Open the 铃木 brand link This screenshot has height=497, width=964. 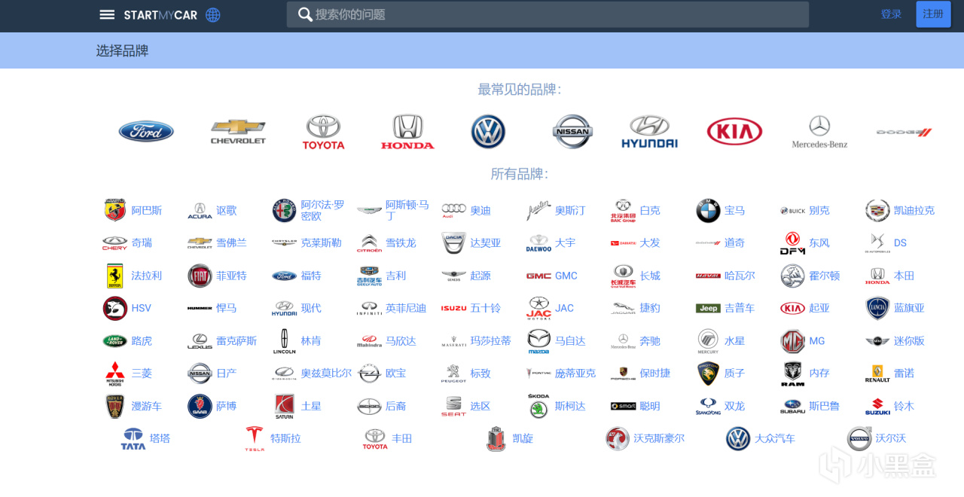[904, 407]
